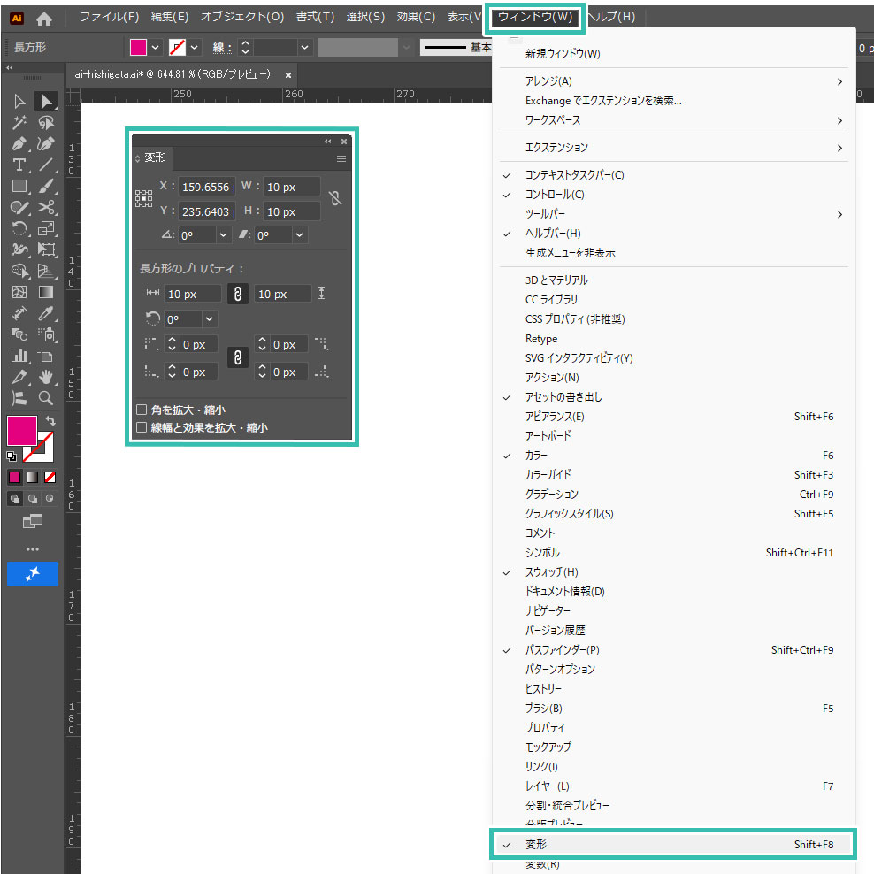Image resolution: width=874 pixels, height=874 pixels.
Task: Select the Zoom magnifier tool
Action: tap(46, 398)
